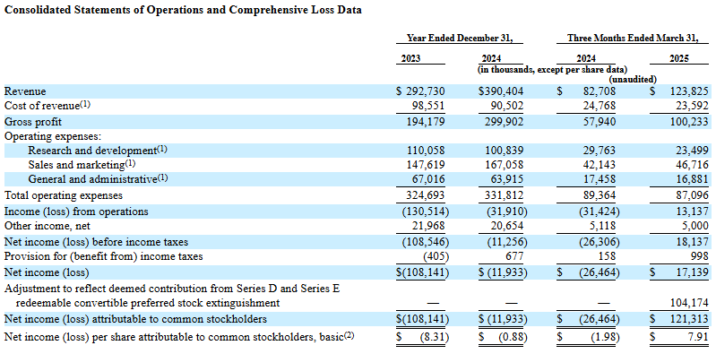The width and height of the screenshot is (716, 354).
Task: Click 'Provision for (benefit from) income taxes' label
Action: [104, 256]
